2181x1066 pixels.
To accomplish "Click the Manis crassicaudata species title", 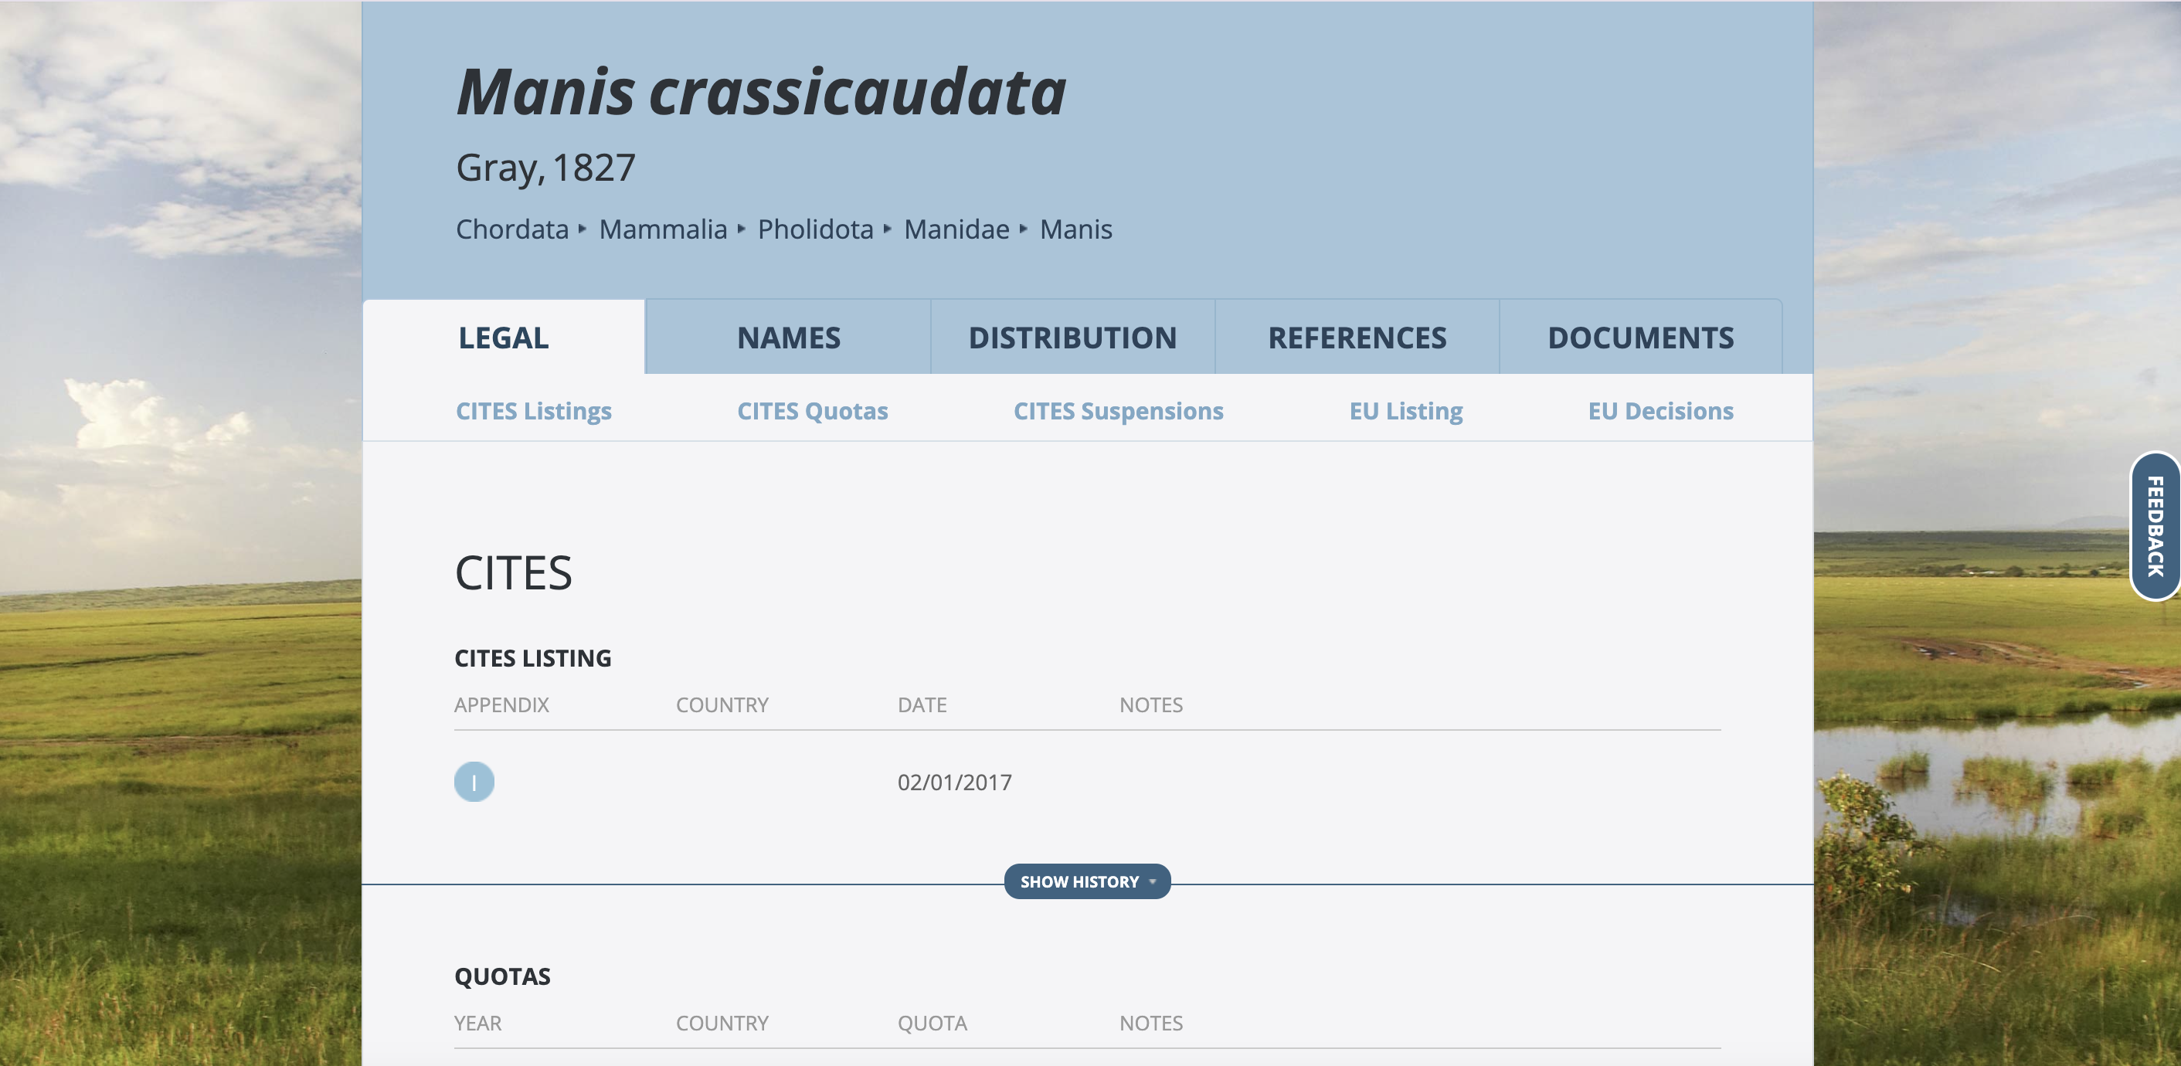I will pos(761,91).
